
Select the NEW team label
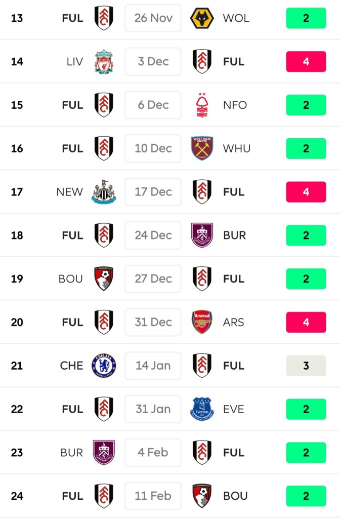point(69,192)
